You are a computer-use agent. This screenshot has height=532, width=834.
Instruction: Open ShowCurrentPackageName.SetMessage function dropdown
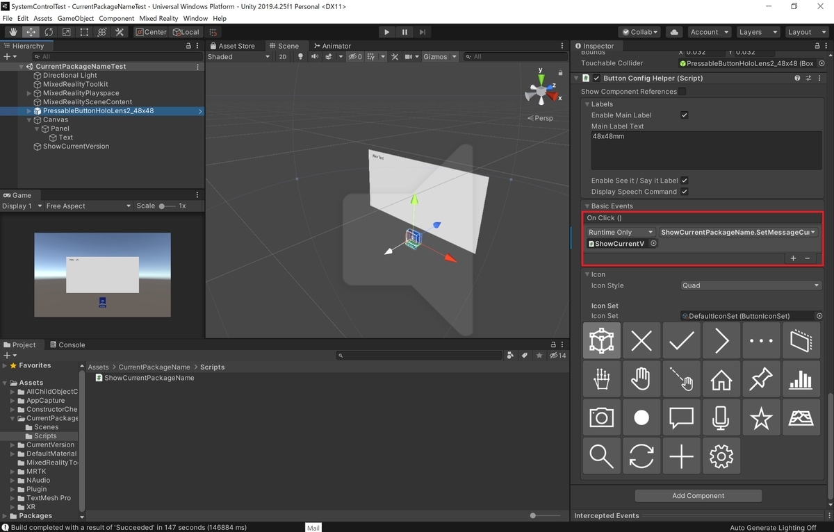[739, 232]
